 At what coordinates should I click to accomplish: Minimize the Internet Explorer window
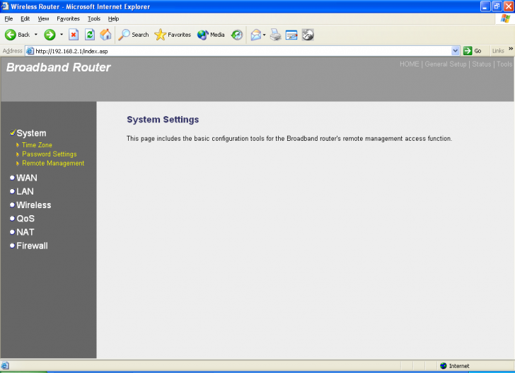tap(485, 6)
